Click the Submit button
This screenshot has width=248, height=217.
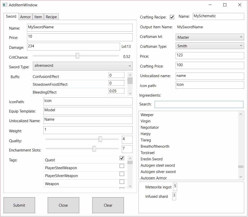pos(19,205)
